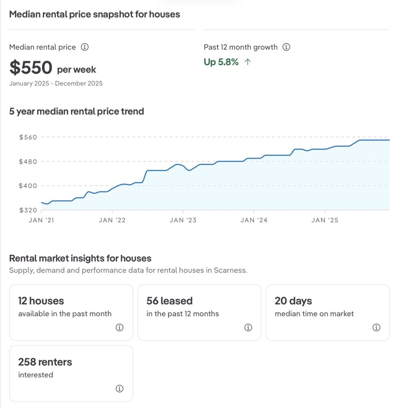Click JAN '25 axis label
Viewport: 396px width, 409px height.
(325, 220)
